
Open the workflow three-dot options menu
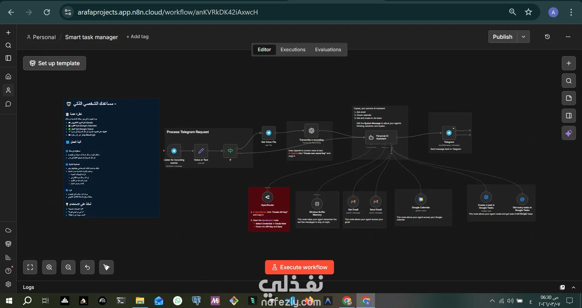click(568, 37)
